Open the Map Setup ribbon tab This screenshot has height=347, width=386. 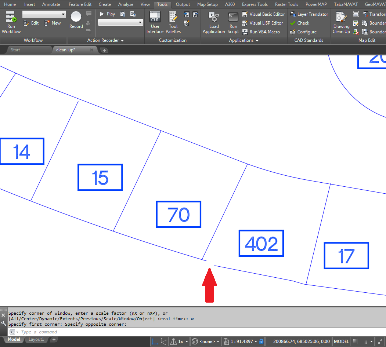point(208,4)
